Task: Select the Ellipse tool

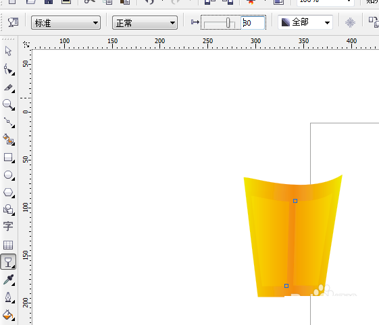Action: [9, 175]
